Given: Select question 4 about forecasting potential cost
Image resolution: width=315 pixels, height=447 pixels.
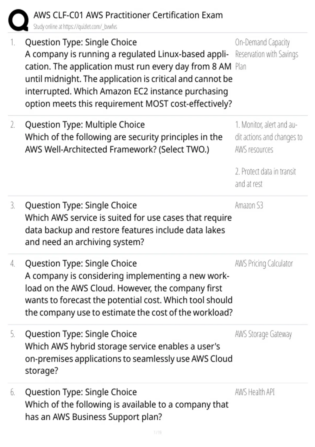Looking at the screenshot, I should tap(129, 288).
